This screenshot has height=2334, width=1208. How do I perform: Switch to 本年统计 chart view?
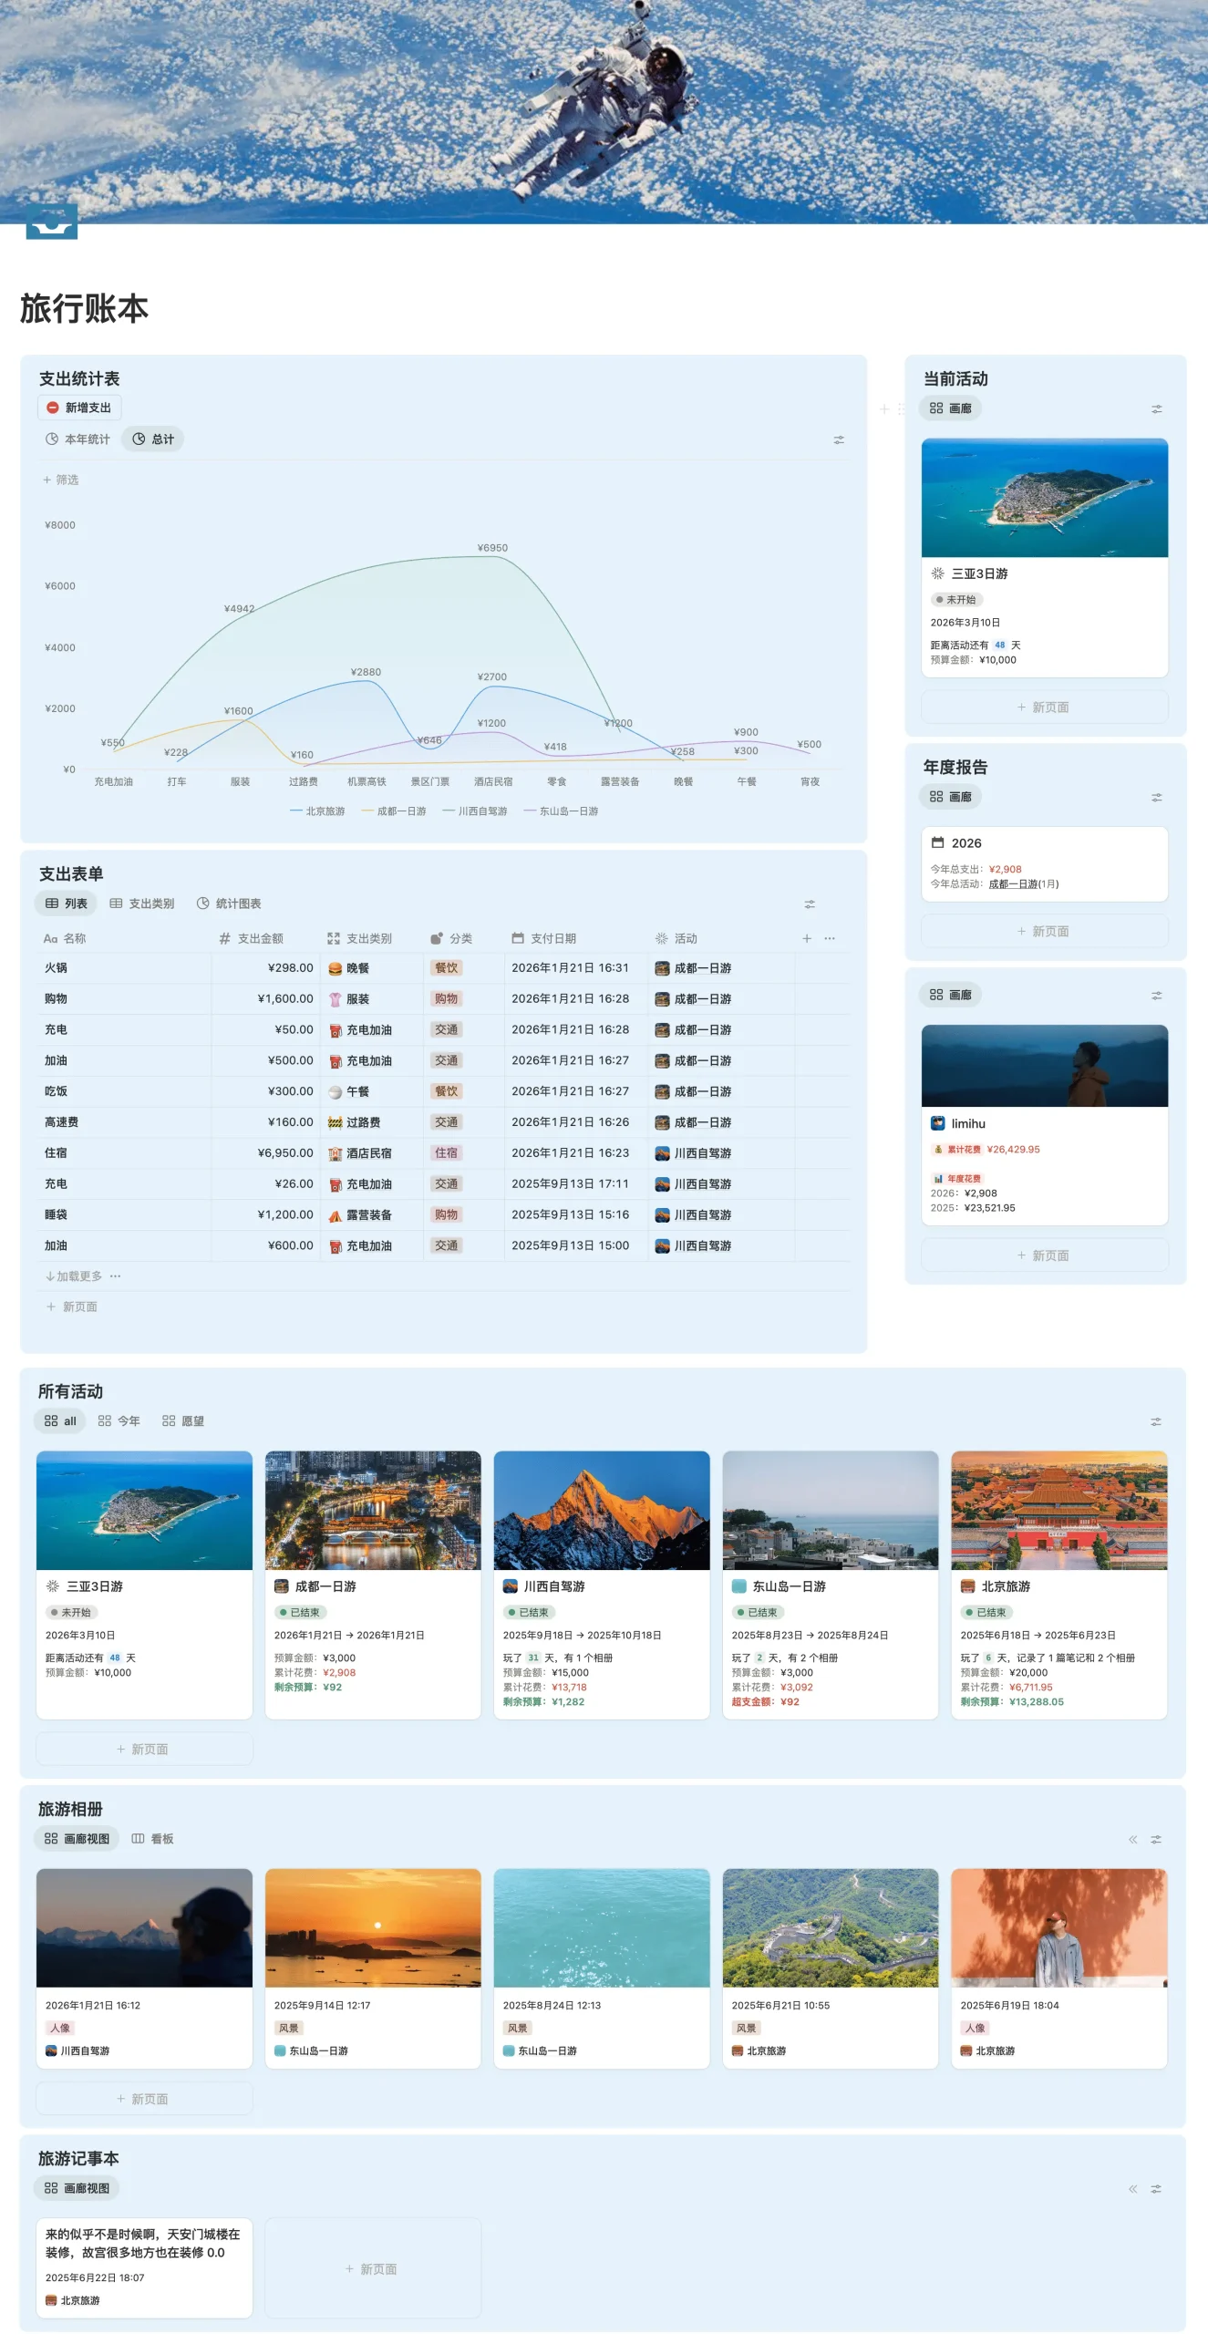pos(78,439)
